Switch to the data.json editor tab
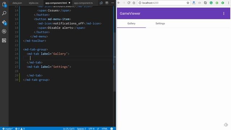The image size is (231, 130). [17, 3]
